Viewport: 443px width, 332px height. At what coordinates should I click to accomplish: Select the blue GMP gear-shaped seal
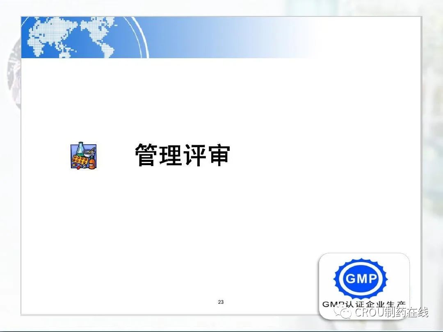coord(361,279)
